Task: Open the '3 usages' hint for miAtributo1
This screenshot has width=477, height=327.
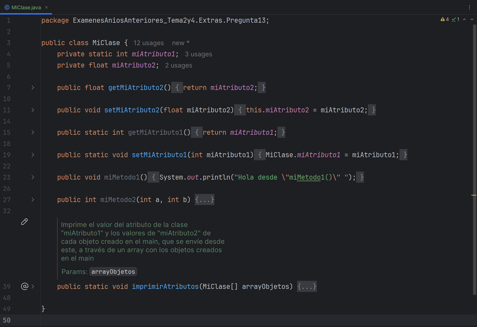Action: [198, 54]
